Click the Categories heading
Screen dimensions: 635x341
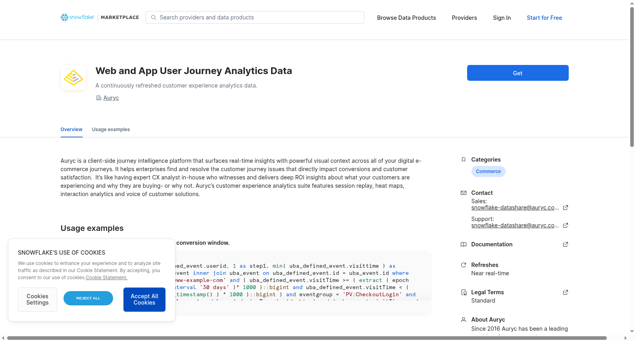[486, 160]
